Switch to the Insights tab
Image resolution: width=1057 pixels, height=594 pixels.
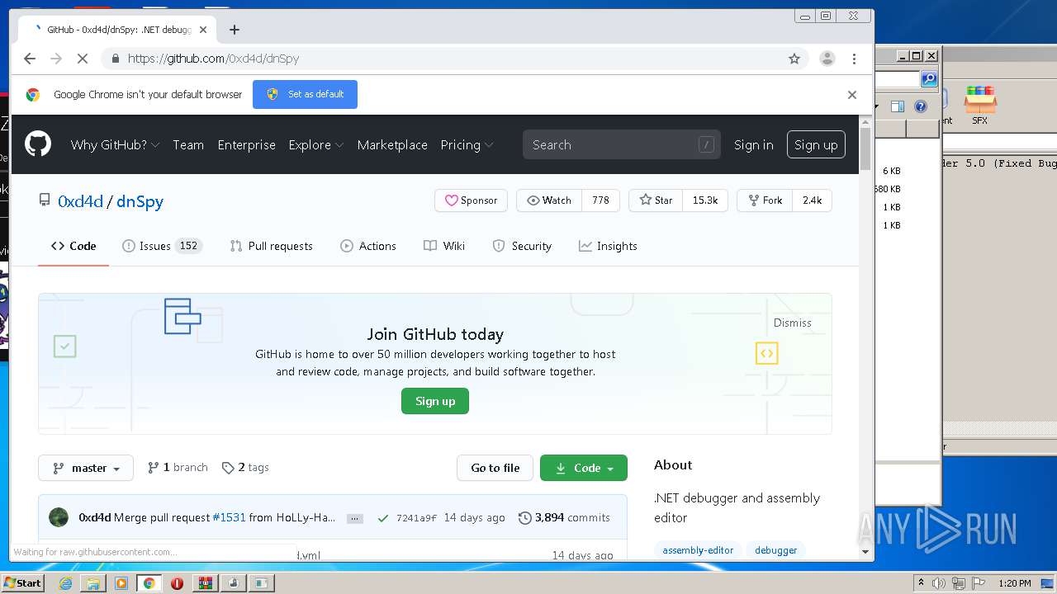608,246
